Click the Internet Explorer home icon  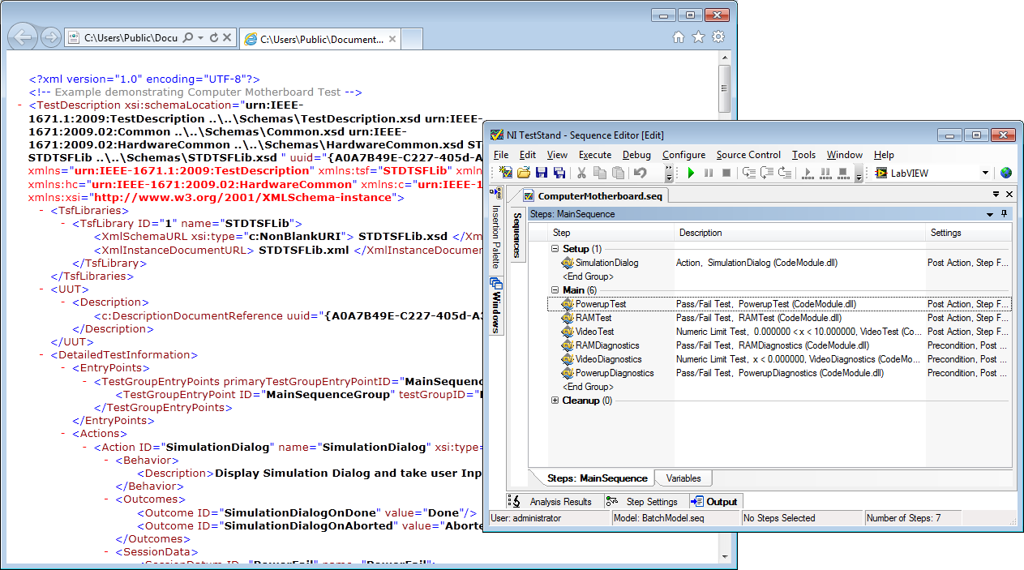679,37
